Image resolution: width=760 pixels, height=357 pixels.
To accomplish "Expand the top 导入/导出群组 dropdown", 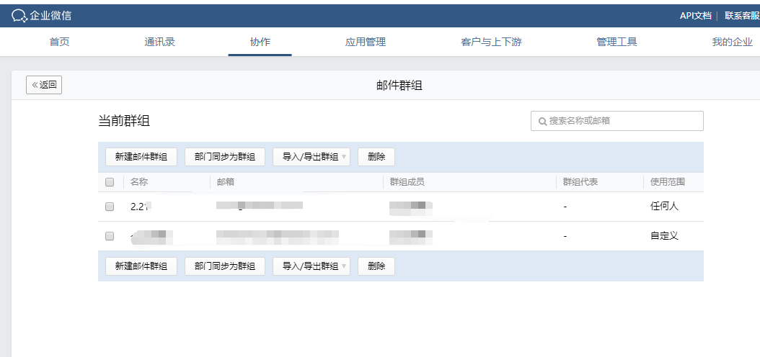I will pyautogui.click(x=311, y=157).
